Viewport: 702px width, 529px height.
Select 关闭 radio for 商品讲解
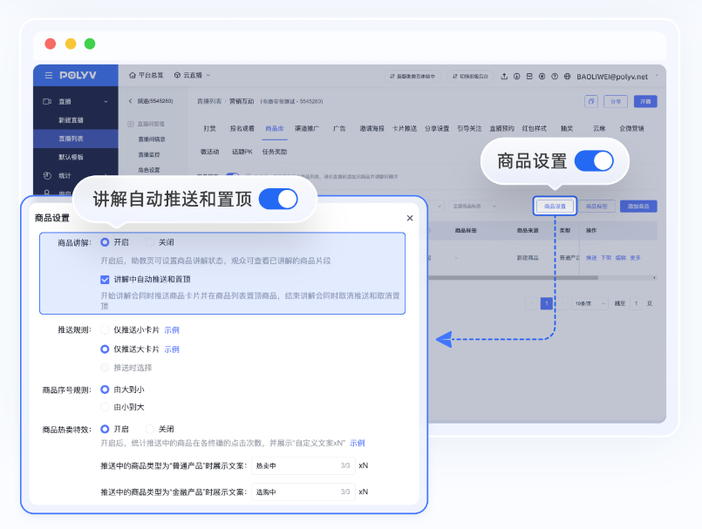150,241
